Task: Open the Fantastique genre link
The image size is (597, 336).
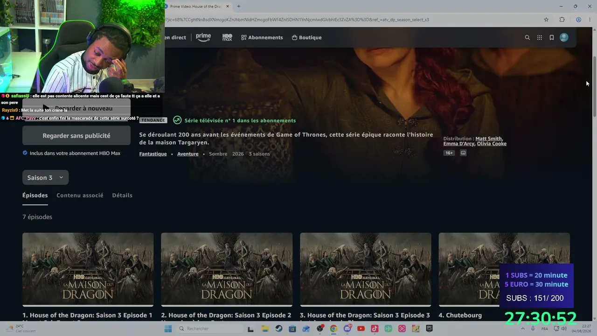Action: pyautogui.click(x=153, y=154)
